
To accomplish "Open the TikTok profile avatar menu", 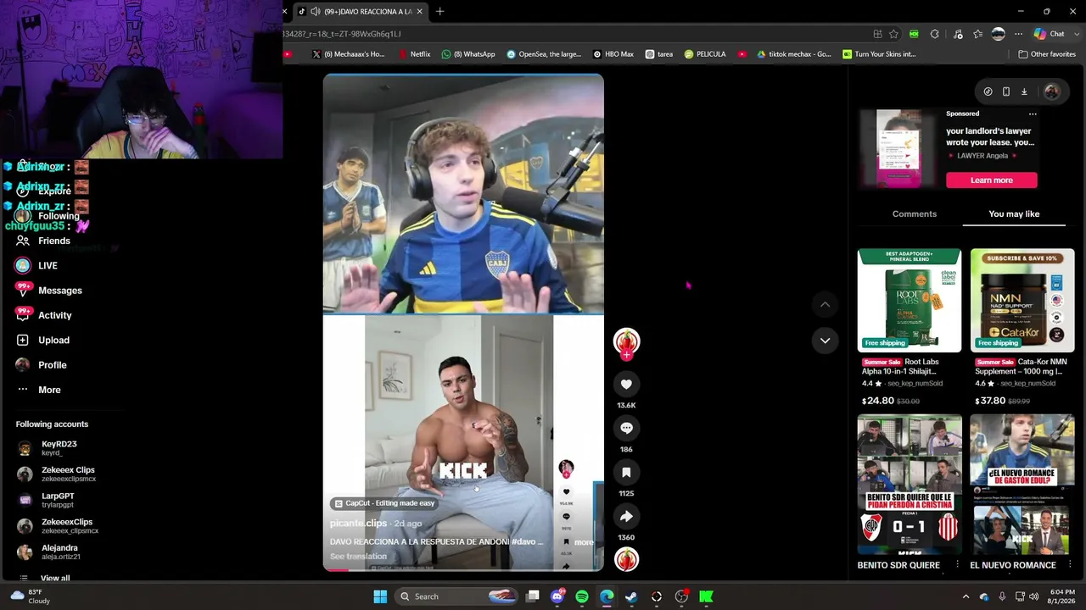I will point(1051,91).
